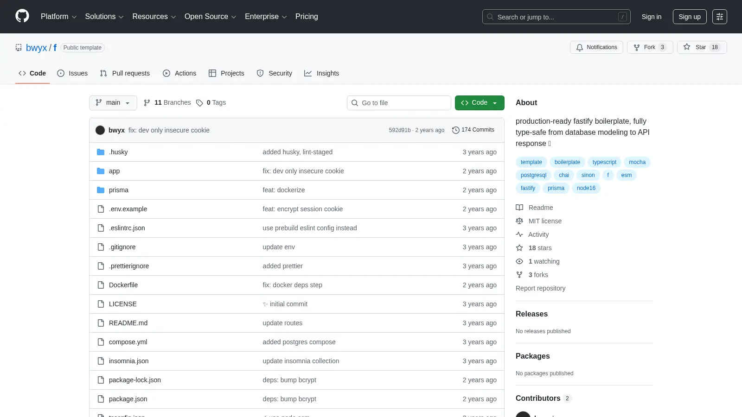
Task: Click the branch icon next to 11 Branches
Action: pyautogui.click(x=147, y=103)
